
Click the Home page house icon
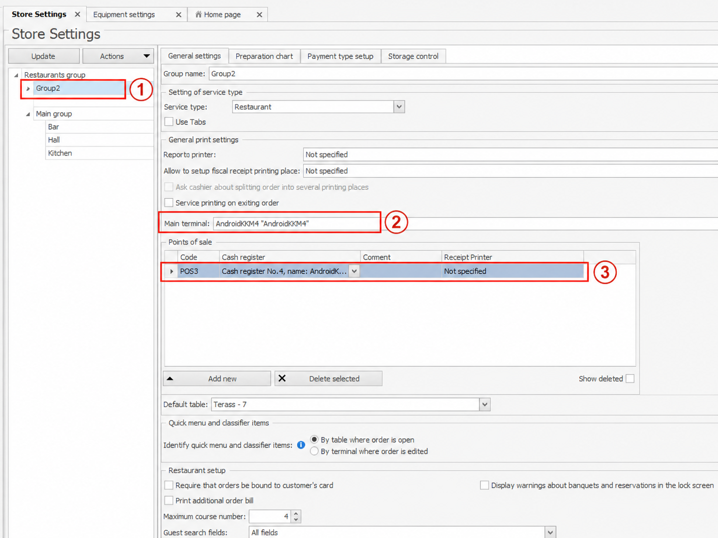pos(198,14)
